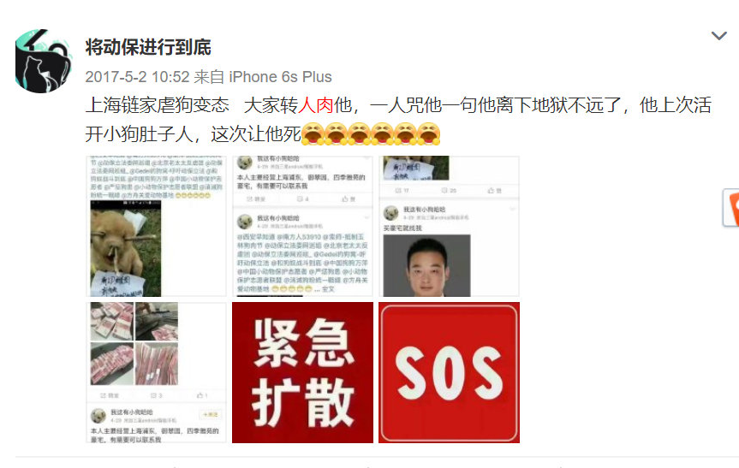
Task: Open the thumbnail showing stacks of money
Action: point(156,372)
